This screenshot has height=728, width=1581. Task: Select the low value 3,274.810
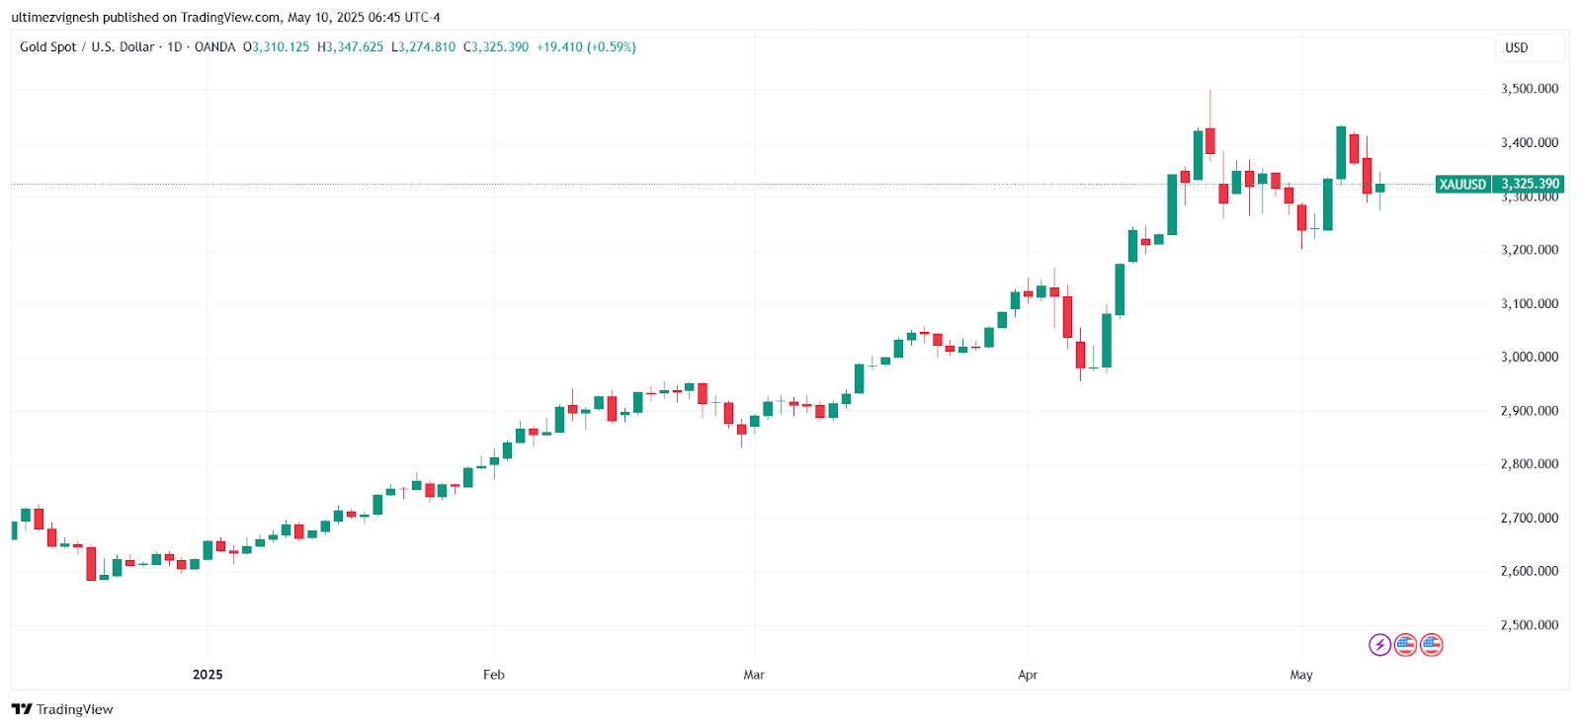tap(428, 47)
